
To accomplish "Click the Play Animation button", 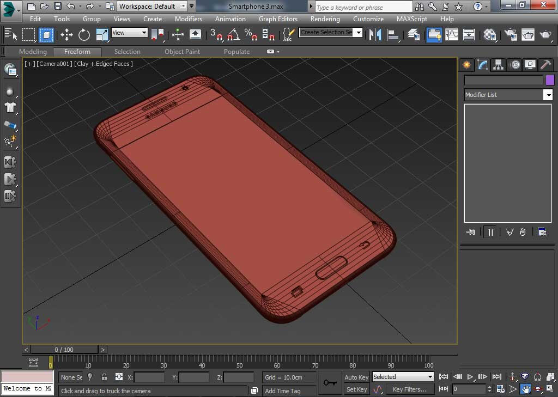I will point(470,377).
